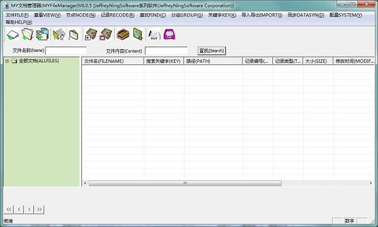The image size is (378, 227).
Task: Click the second brown book-stack icon with red badge
Action: click(106, 34)
